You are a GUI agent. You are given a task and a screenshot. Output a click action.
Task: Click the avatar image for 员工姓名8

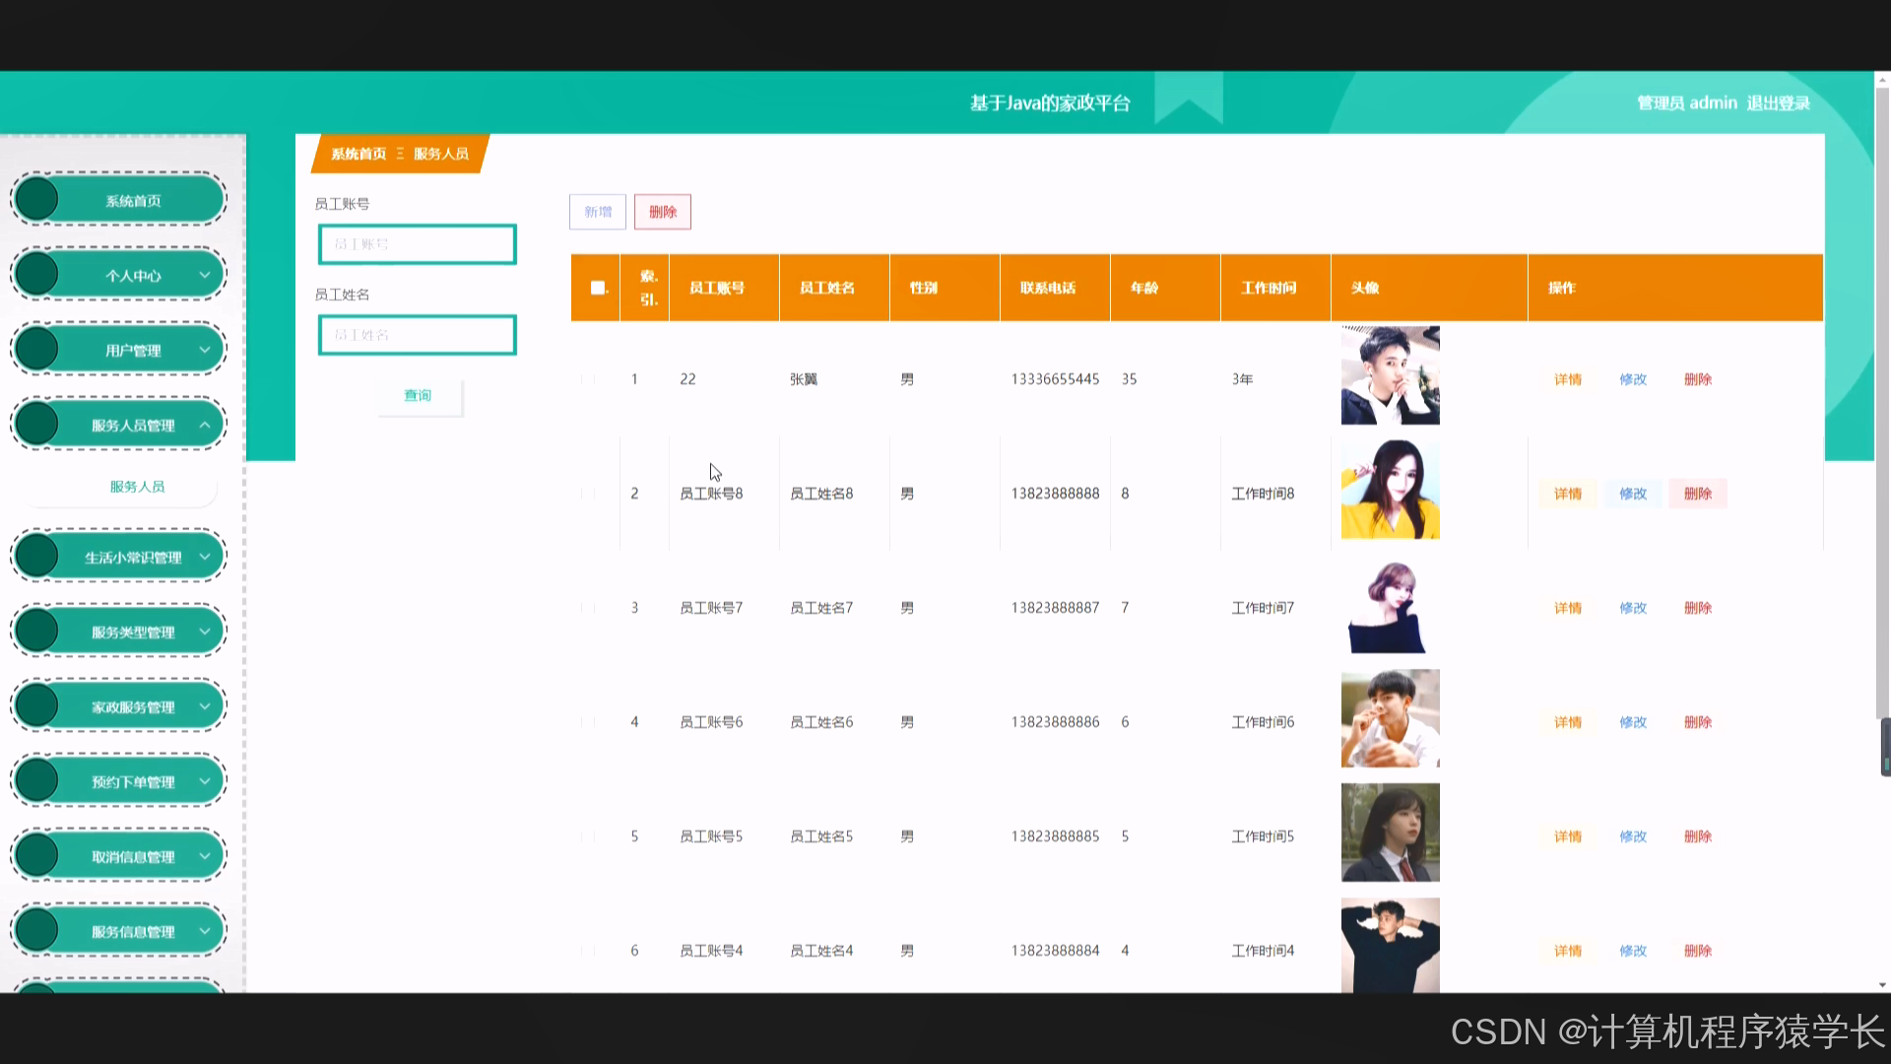(x=1390, y=490)
